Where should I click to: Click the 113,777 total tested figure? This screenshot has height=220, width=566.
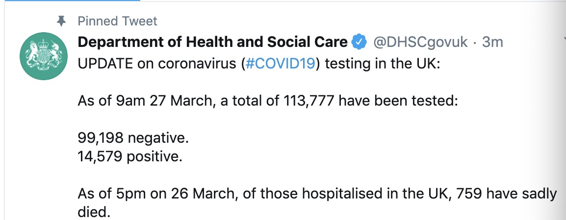[307, 101]
